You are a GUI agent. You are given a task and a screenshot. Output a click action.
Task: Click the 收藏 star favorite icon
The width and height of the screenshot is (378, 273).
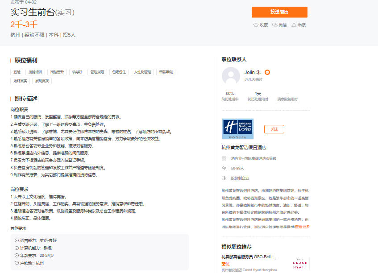coord(256,25)
